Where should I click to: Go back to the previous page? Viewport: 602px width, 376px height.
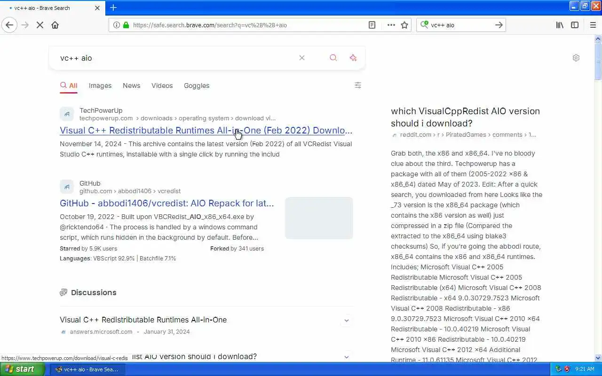(x=9, y=25)
